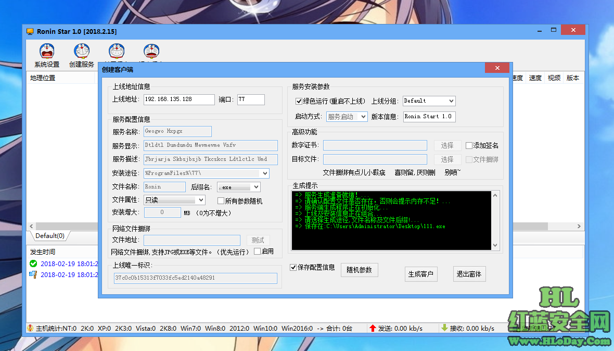
Task: Click the green checkmark icon in the log list
Action: 33,264
